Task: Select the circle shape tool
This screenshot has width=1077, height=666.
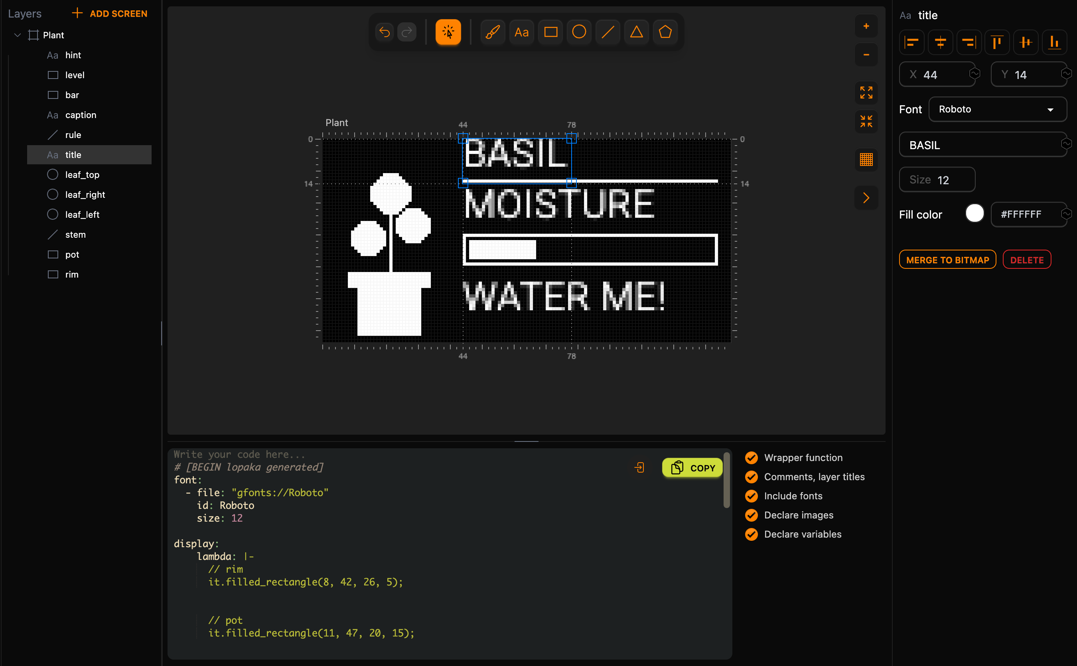Action: point(579,32)
